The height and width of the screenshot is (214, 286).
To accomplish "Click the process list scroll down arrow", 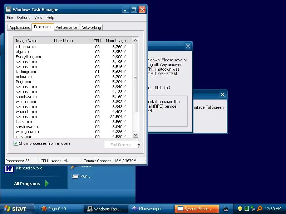I will (x=135, y=135).
